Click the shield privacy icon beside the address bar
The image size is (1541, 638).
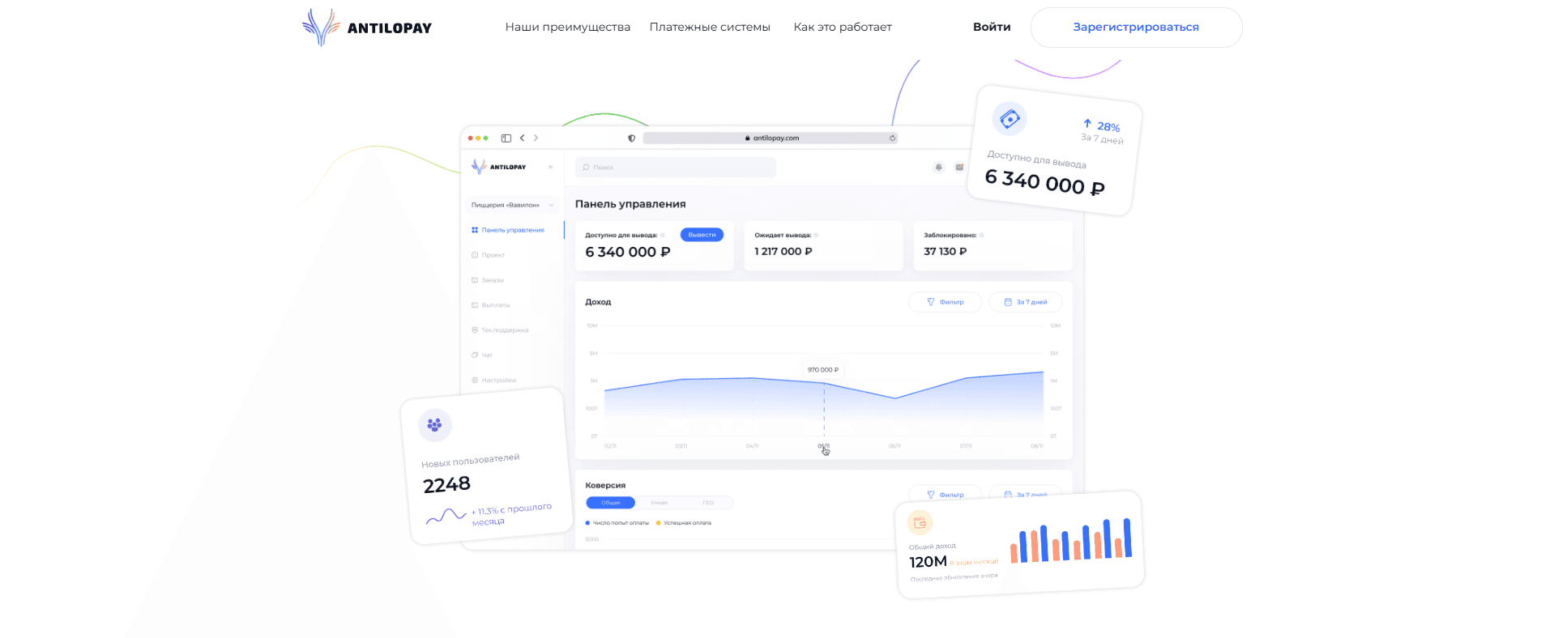(x=632, y=138)
